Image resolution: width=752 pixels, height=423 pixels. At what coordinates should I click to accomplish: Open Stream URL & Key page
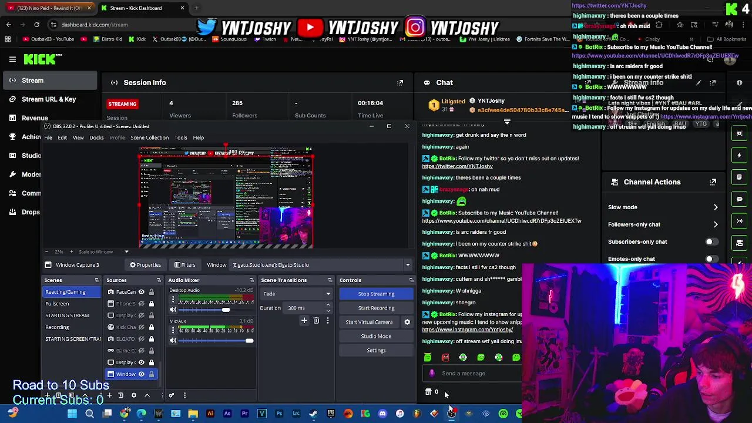49,99
